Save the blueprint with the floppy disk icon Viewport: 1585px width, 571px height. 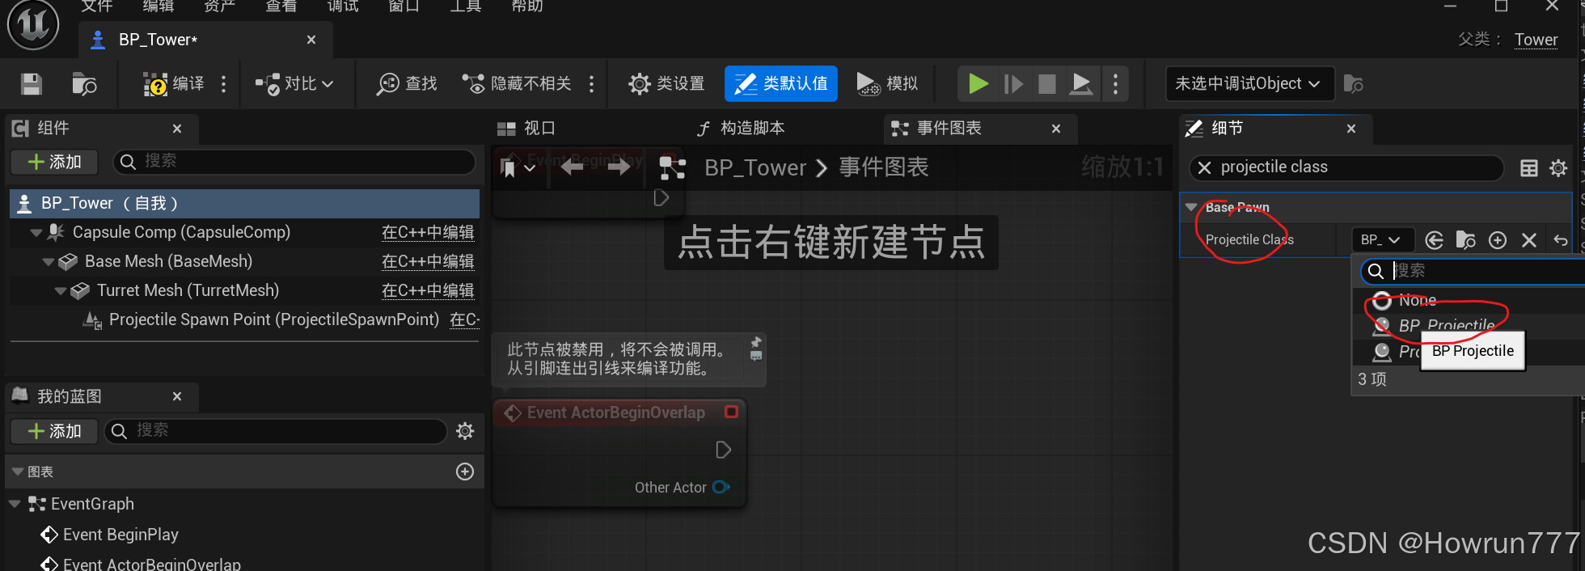tap(32, 84)
